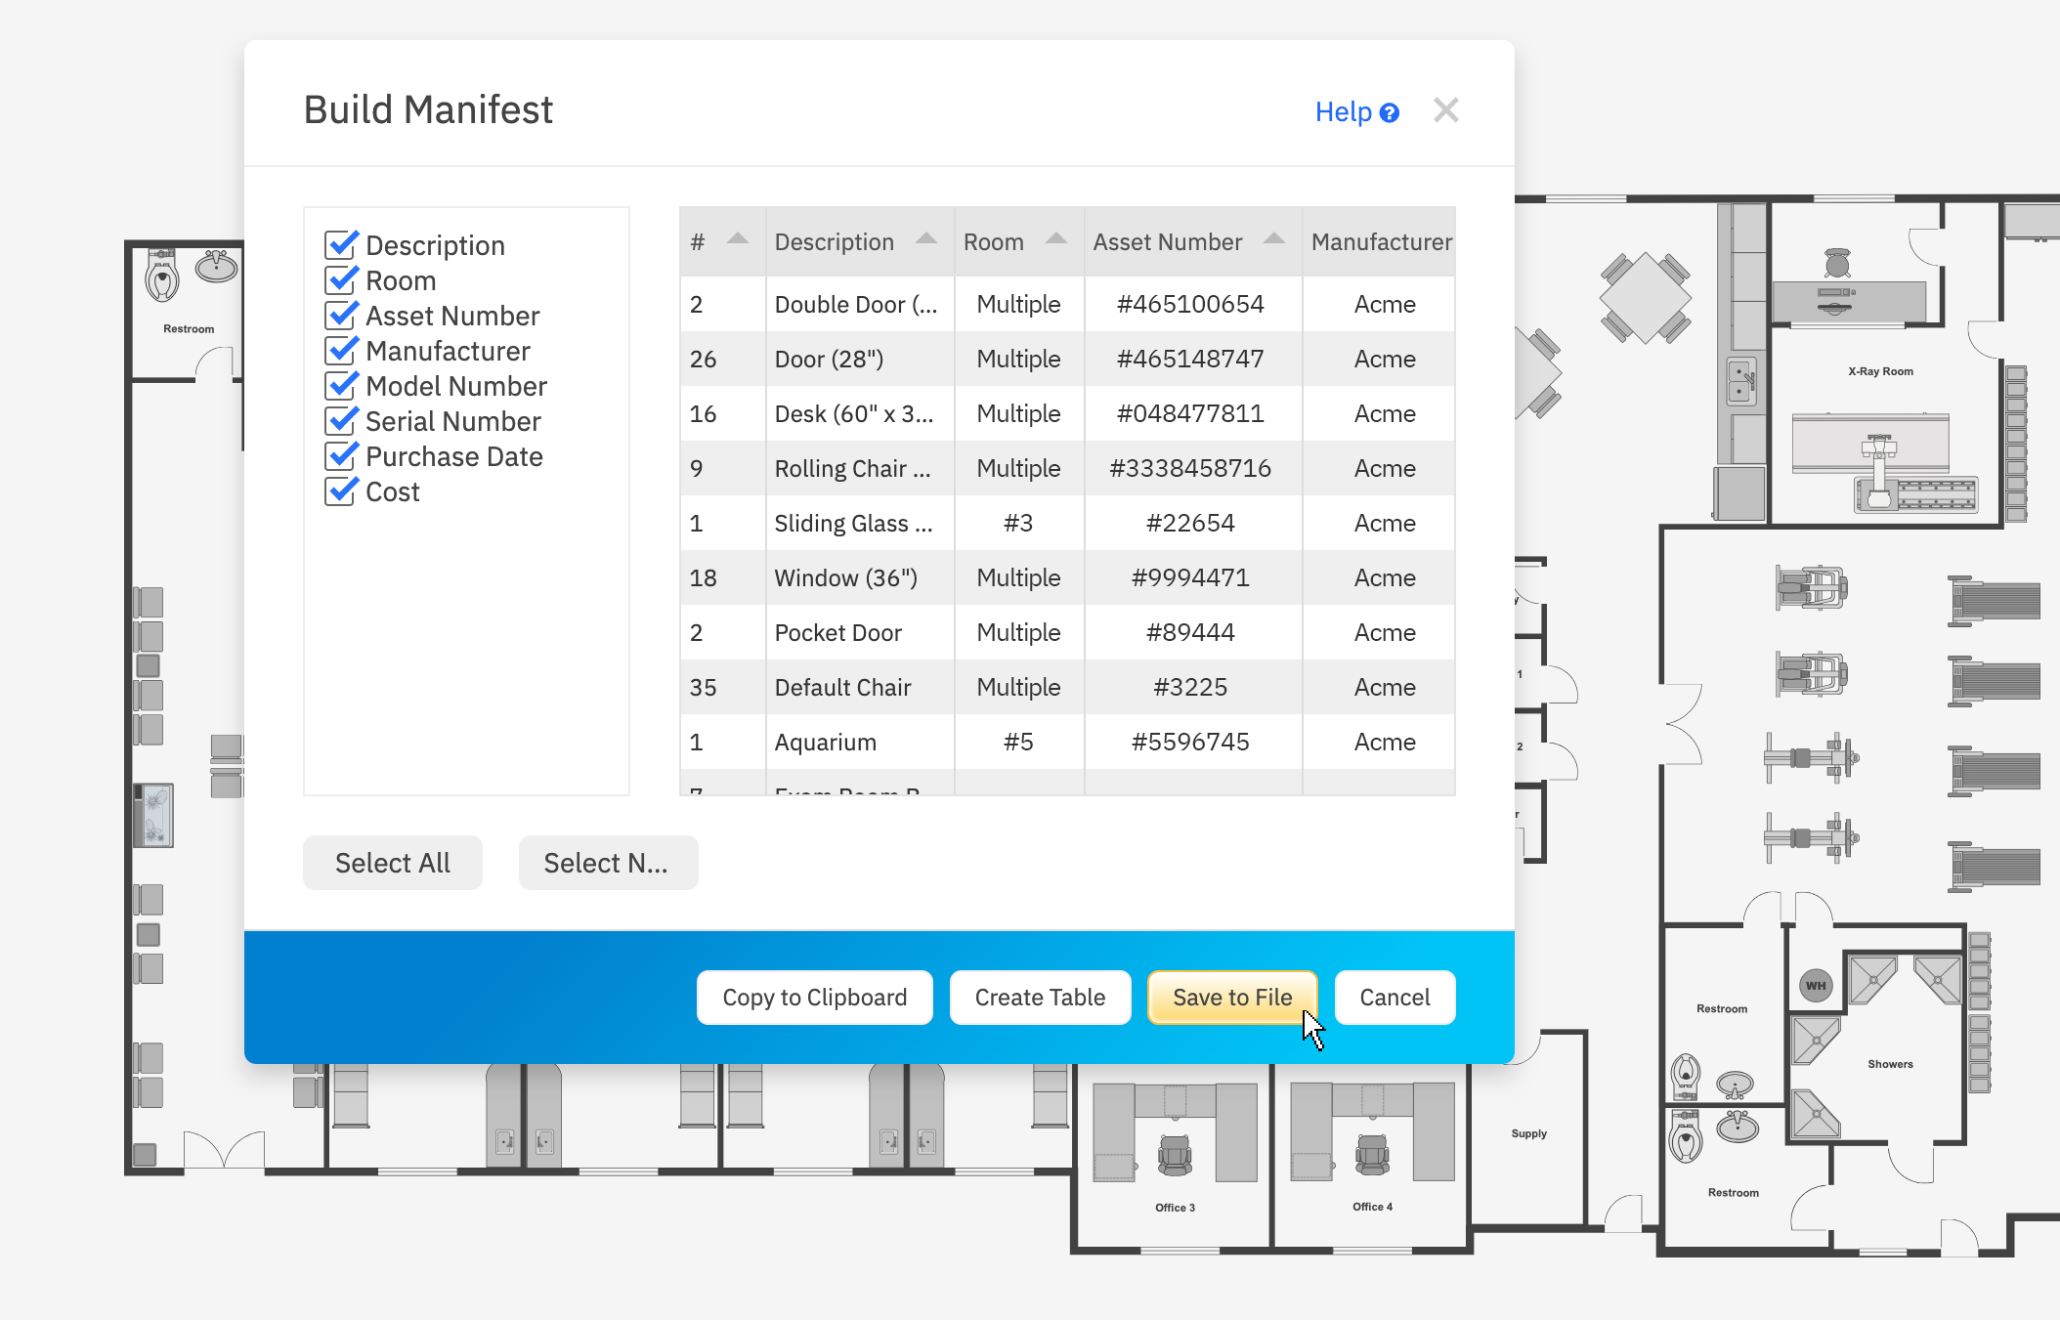Disable the Cost field checkbox

click(x=341, y=491)
